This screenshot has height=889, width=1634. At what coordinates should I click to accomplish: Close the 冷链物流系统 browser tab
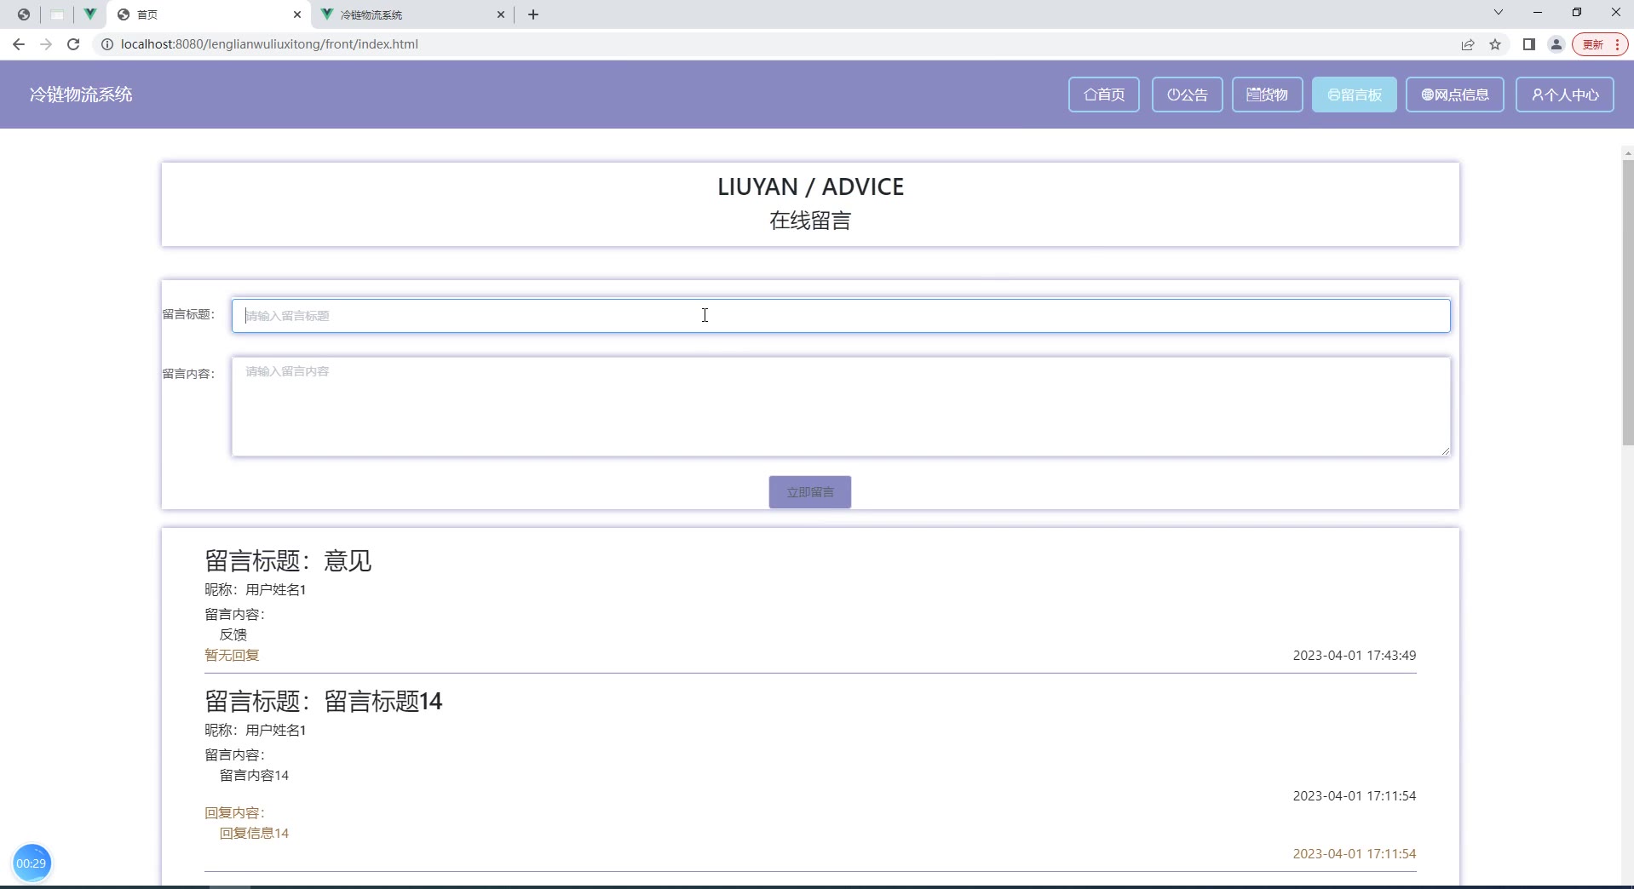tap(501, 14)
